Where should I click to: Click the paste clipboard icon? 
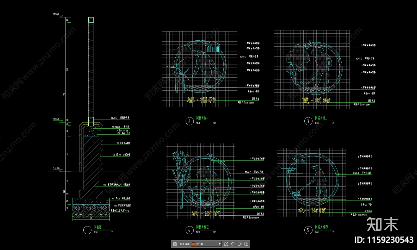point(246,244)
